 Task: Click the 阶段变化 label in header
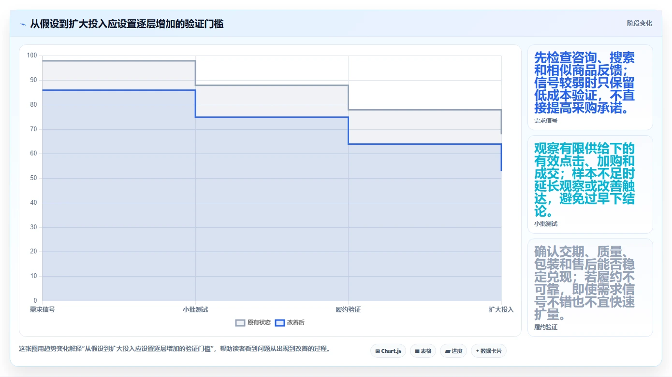(639, 23)
